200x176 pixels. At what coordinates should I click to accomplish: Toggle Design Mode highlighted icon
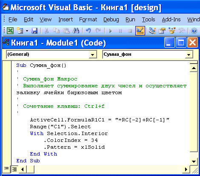pyautogui.click(x=140, y=31)
